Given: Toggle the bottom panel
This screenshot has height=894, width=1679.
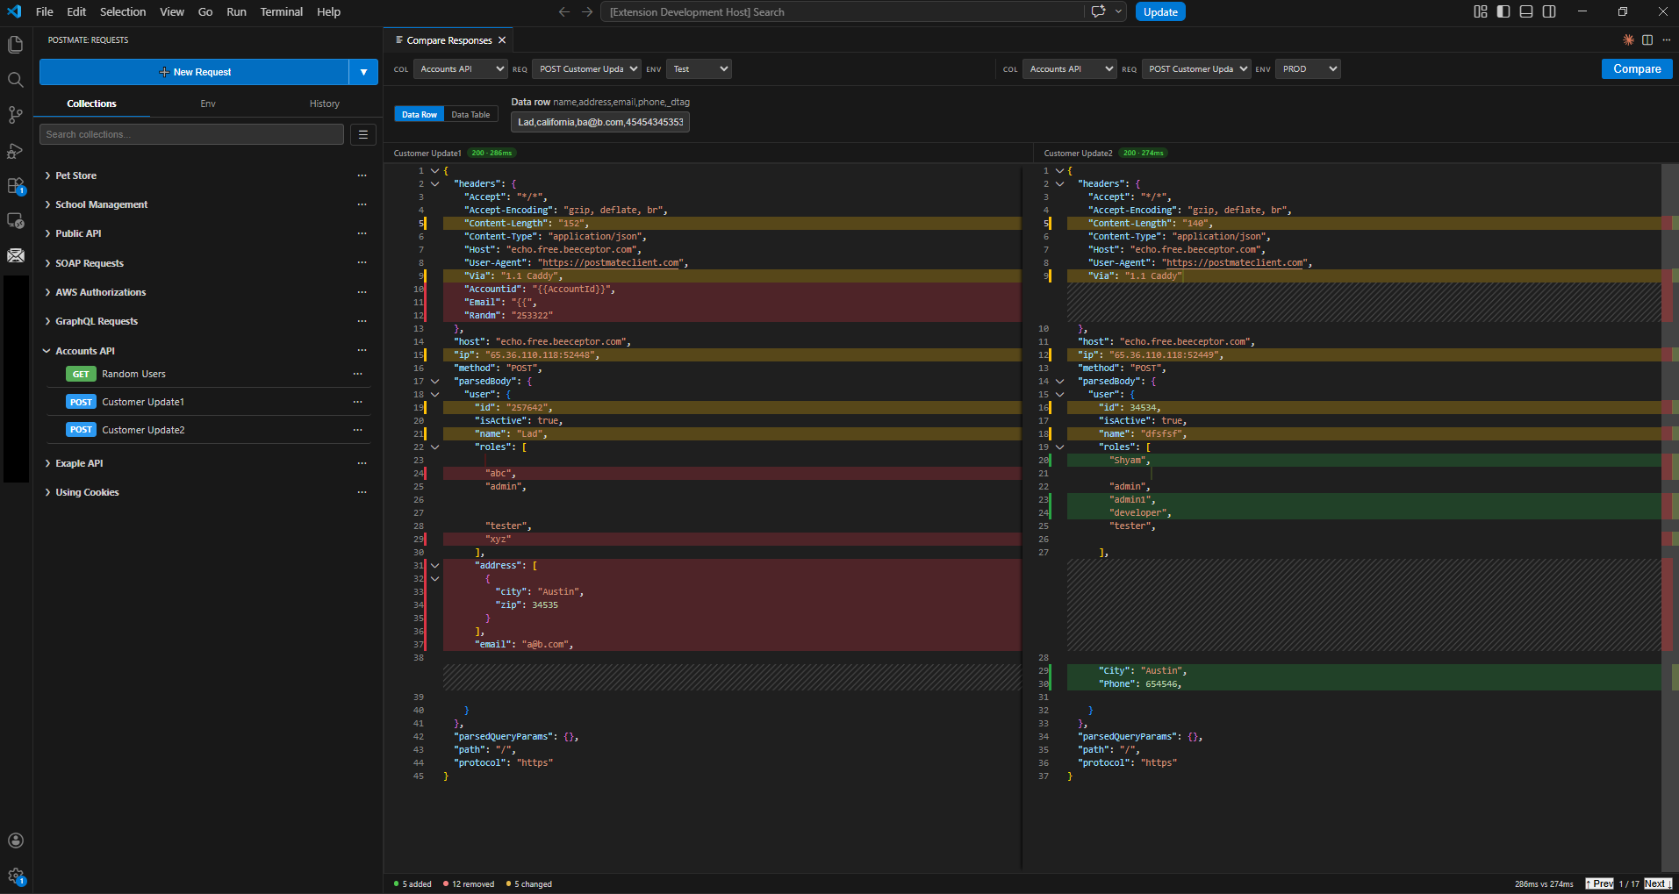Looking at the screenshot, I should coord(1526,11).
